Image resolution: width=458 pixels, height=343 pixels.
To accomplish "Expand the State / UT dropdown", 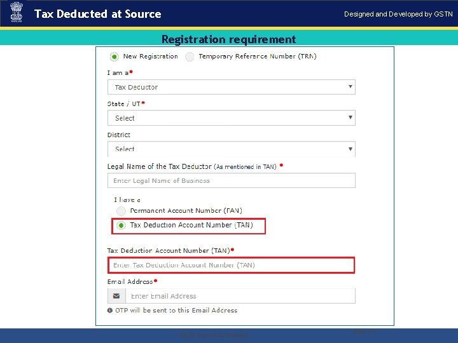I will pyautogui.click(x=232, y=118).
